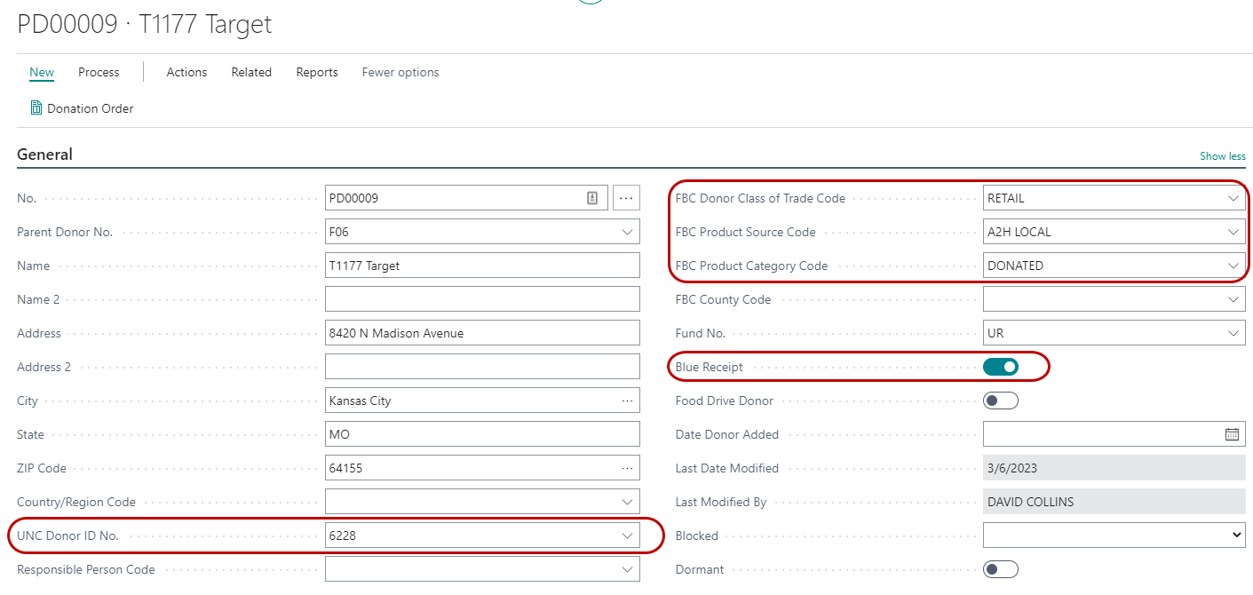Expand the Parent Donor No. dropdown
This screenshot has width=1253, height=595.
click(x=628, y=232)
